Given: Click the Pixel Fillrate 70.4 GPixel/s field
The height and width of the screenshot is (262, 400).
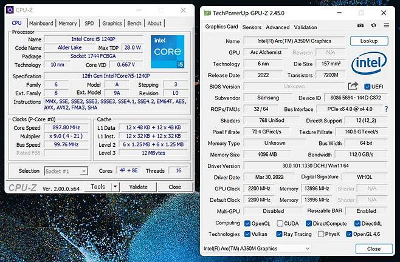Looking at the screenshot, I should (x=267, y=132).
